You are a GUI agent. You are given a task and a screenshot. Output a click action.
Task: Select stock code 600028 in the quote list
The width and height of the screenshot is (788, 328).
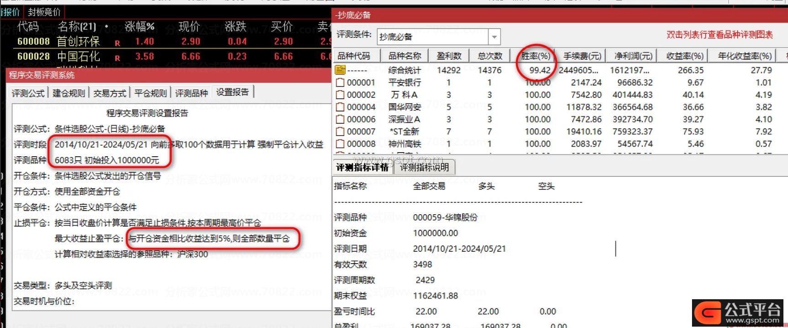[33, 57]
